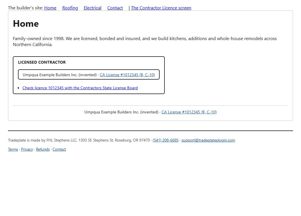Go to the Roofing page
Screen dimensions: 301x216
(x=70, y=8)
